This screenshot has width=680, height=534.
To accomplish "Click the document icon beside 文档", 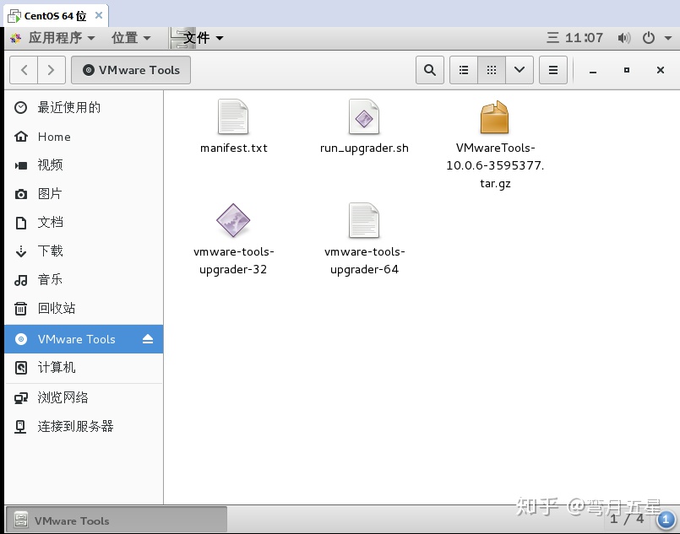I will pyautogui.click(x=21, y=223).
